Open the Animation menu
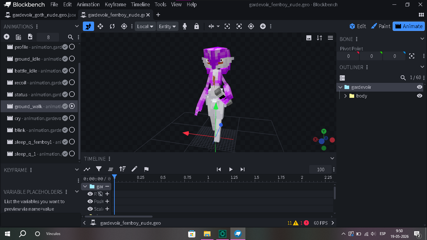427x240 pixels. pyautogui.click(x=88, y=4)
